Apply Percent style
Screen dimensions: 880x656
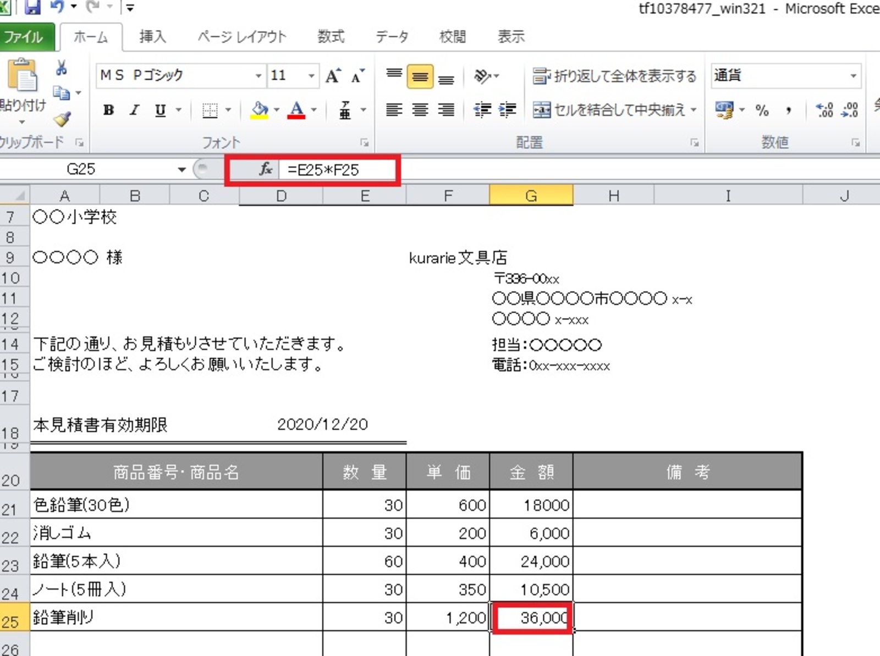[x=762, y=110]
